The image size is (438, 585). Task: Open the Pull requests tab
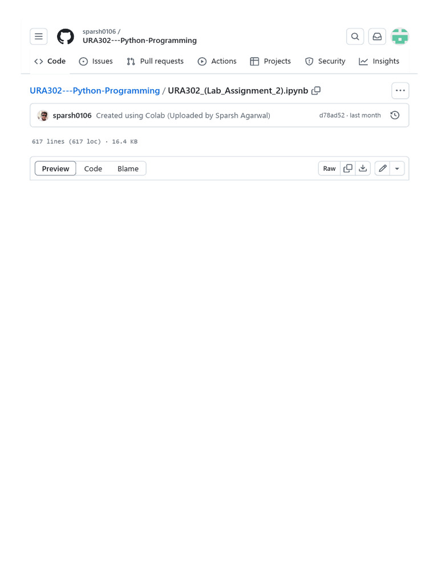155,61
